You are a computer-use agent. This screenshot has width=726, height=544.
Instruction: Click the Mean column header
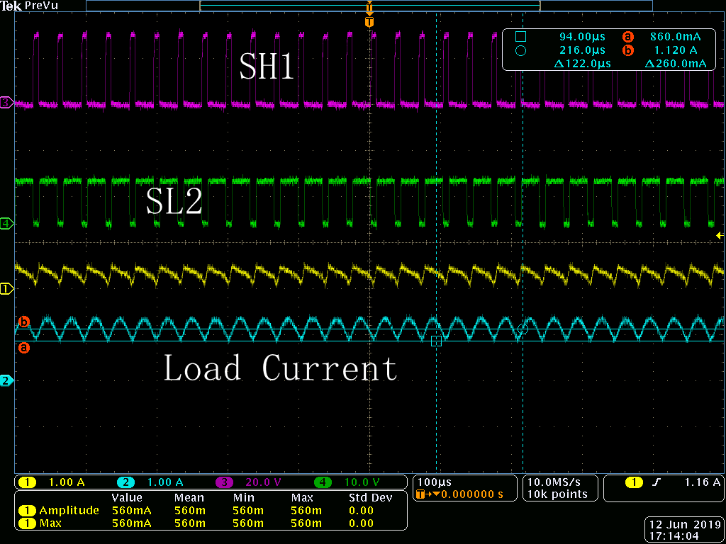click(189, 498)
